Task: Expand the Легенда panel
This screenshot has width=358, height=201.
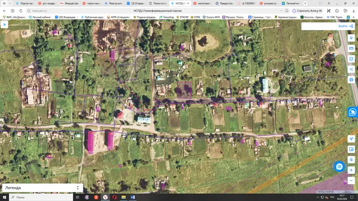Action: pos(43,188)
